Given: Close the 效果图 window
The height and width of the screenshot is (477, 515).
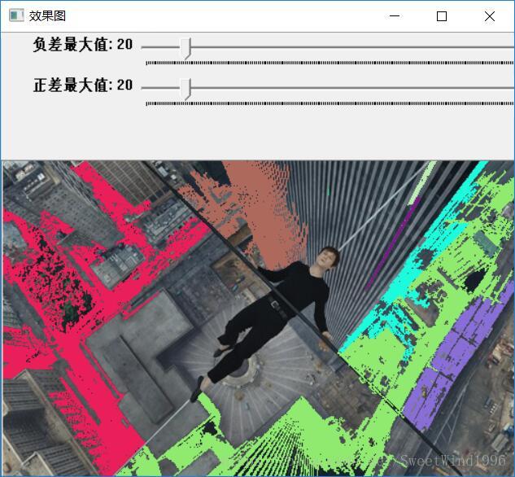Looking at the screenshot, I should [490, 15].
